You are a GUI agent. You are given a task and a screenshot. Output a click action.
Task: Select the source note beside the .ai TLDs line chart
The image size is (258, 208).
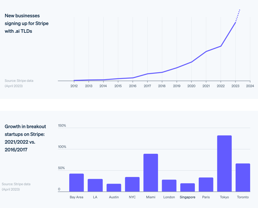click(x=19, y=83)
